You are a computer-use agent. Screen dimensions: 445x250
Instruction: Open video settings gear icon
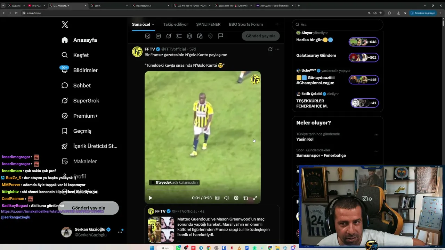(236, 198)
